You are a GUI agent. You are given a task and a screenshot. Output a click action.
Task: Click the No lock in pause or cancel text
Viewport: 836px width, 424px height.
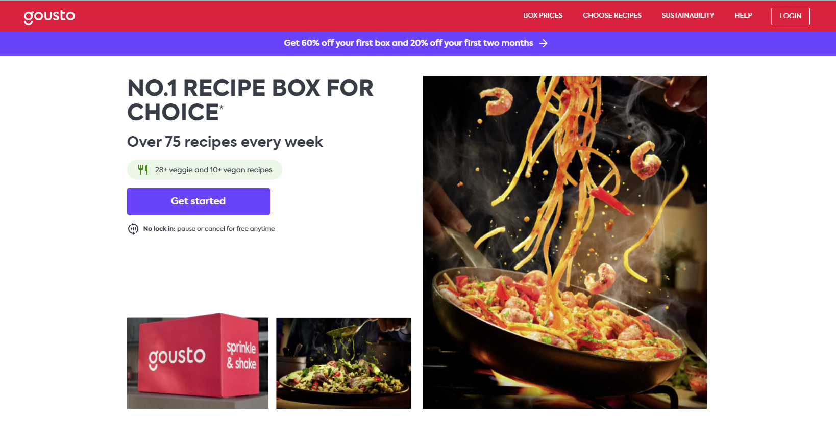click(209, 229)
